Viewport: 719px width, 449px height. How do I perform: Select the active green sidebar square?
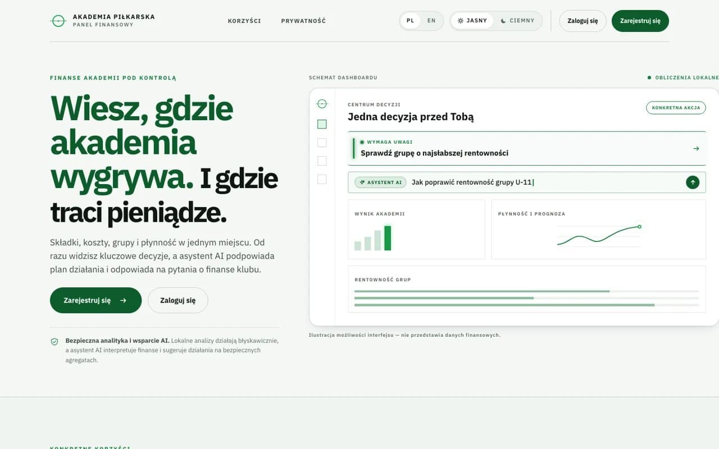(x=322, y=124)
